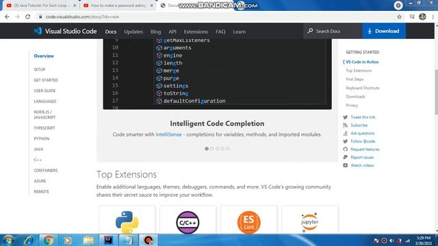Reload the page with the refresh icon
Screen dimensions: 438x246
click(x=27, y=16)
